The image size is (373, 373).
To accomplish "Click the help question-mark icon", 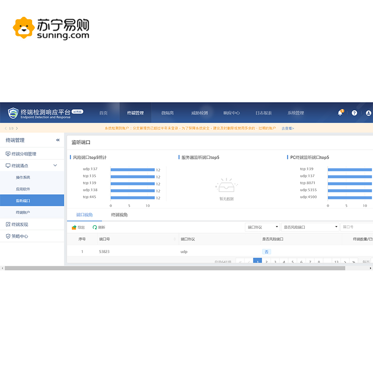I will pyautogui.click(x=354, y=113).
